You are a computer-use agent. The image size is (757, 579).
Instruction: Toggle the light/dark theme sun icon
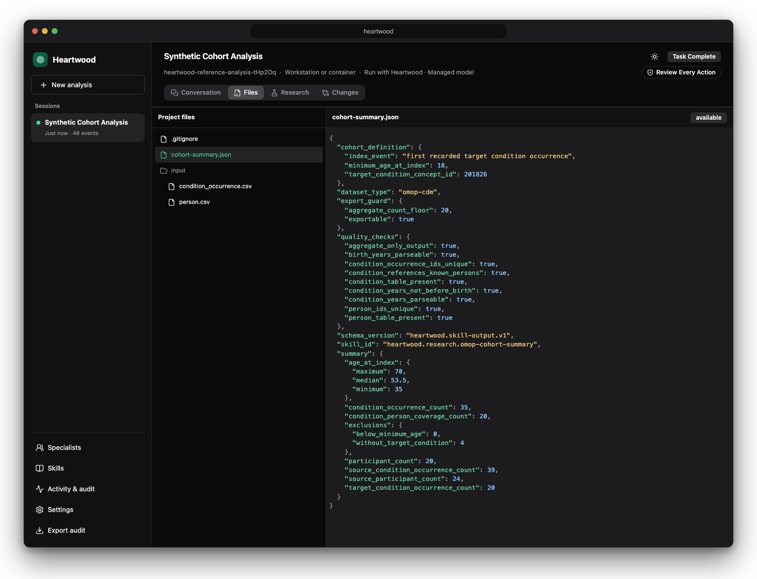(x=655, y=57)
